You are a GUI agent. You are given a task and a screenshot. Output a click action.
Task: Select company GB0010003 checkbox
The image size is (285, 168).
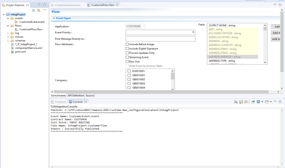click(x=129, y=84)
